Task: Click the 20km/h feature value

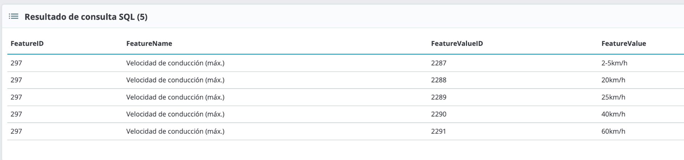Action: 613,80
